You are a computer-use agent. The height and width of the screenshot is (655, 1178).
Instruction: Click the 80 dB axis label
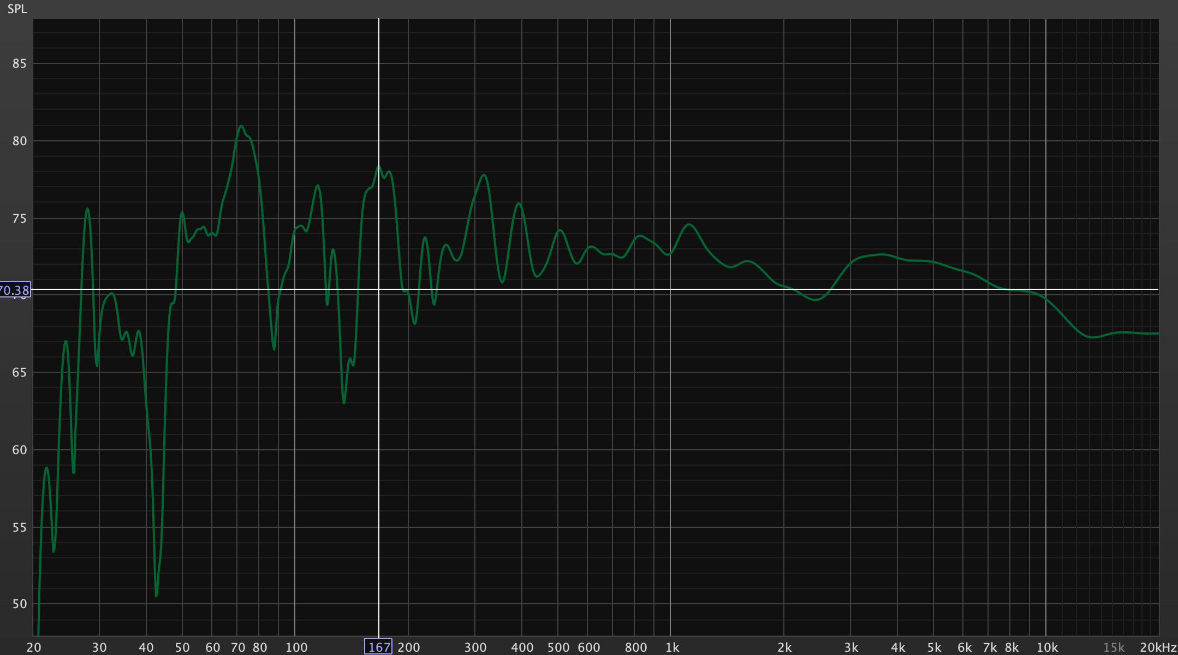pos(19,141)
